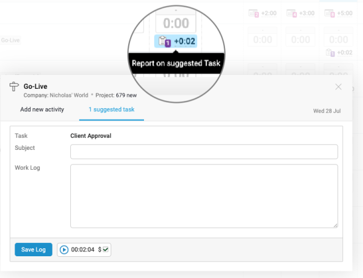363x278 pixels.
Task: Click the Go-Live signpost icon
Action: (14, 88)
